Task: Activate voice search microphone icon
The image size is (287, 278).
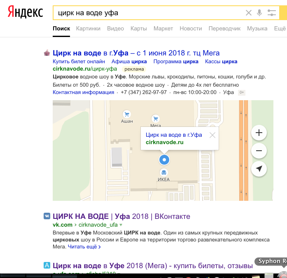Action: point(259,13)
